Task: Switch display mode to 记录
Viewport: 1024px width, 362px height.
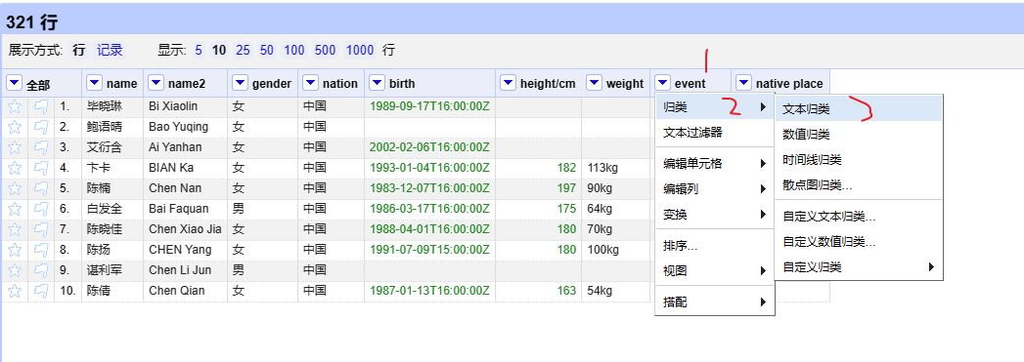Action: coord(110,50)
